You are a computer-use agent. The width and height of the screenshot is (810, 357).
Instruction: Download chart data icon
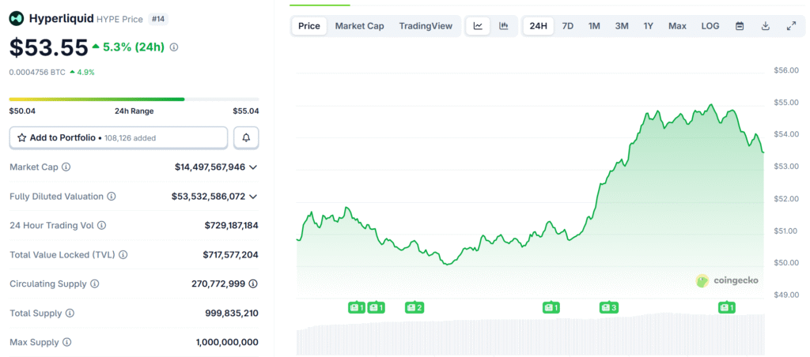pyautogui.click(x=766, y=26)
